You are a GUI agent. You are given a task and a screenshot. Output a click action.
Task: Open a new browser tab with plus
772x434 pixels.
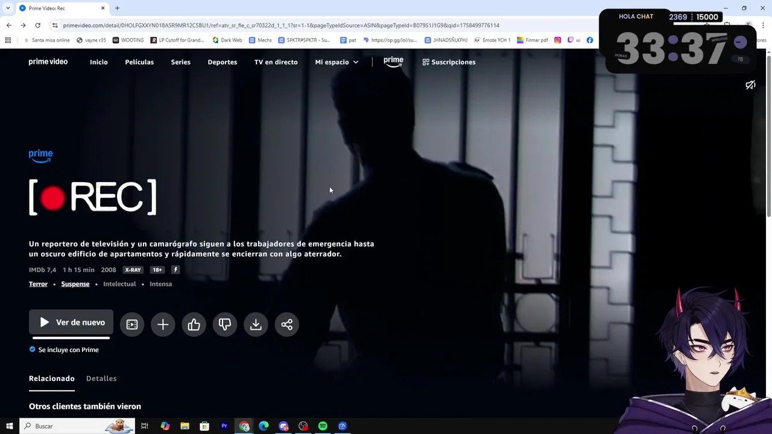117,8
